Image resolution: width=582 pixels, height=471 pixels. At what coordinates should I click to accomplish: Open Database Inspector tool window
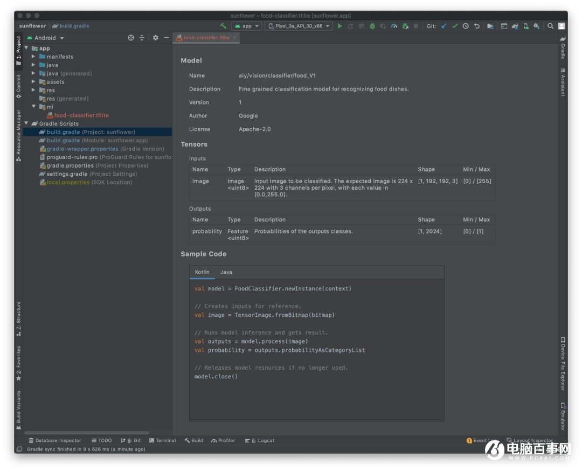(54, 441)
